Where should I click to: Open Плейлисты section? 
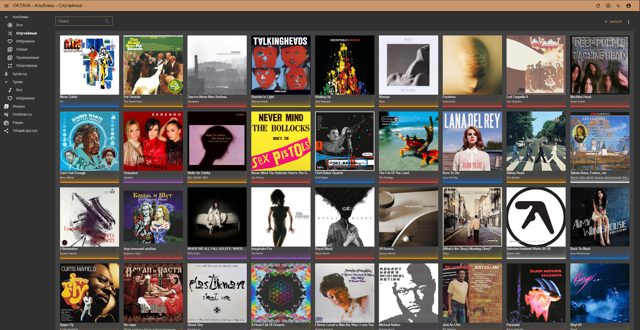click(22, 114)
